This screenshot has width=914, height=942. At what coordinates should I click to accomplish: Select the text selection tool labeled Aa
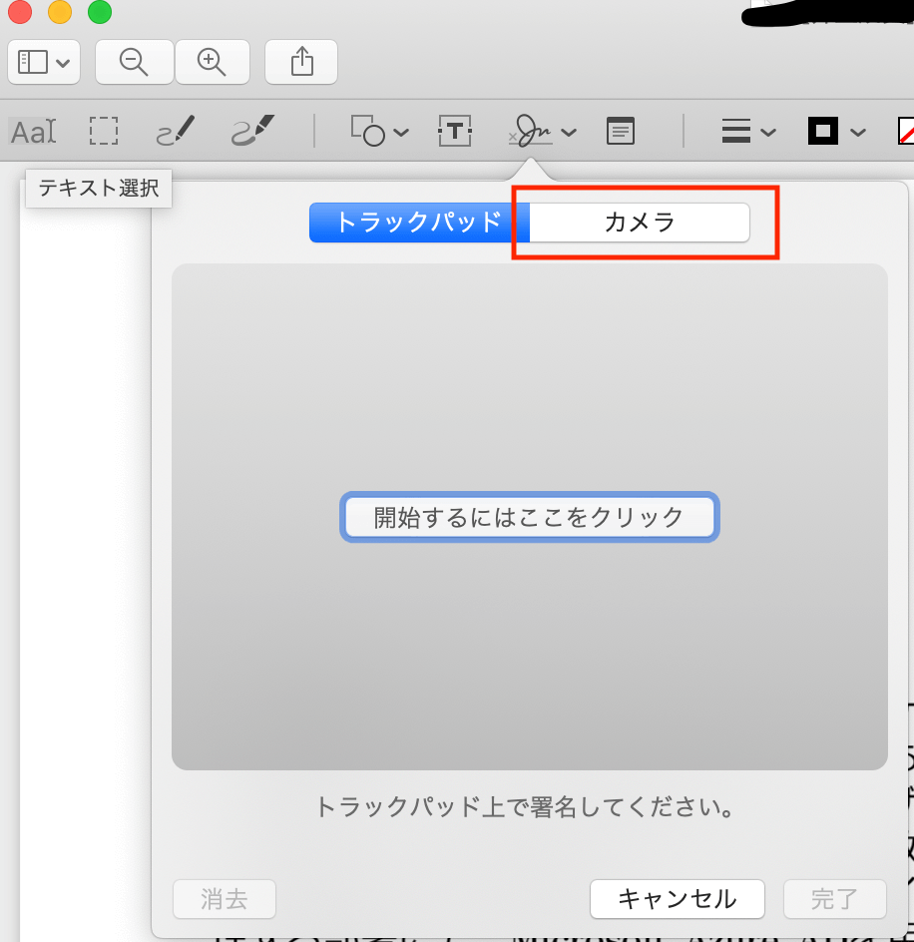(x=31, y=131)
